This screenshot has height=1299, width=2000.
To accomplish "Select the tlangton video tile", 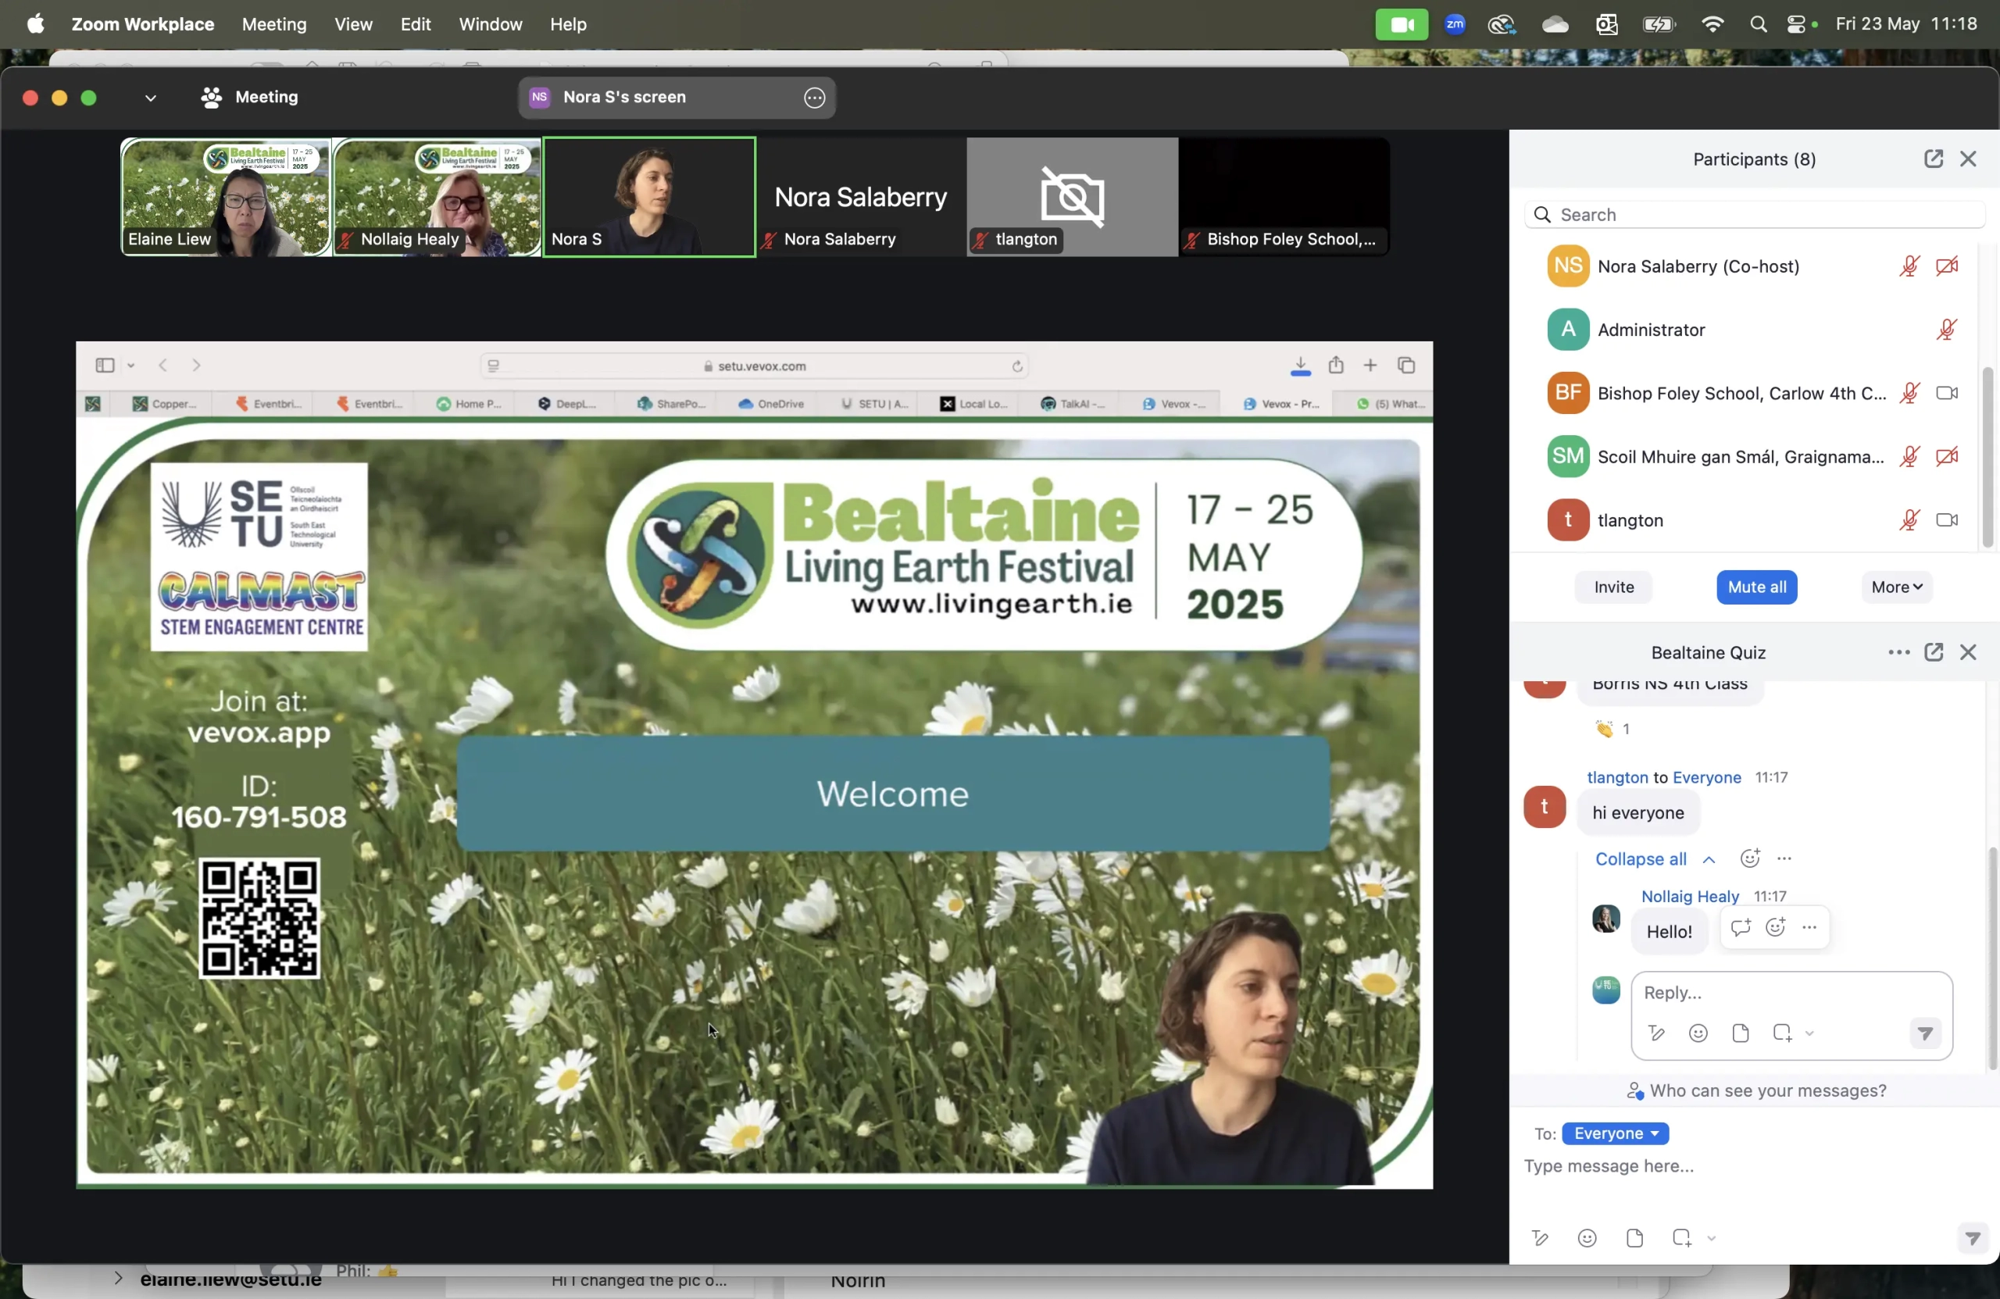I will 1071,197.
